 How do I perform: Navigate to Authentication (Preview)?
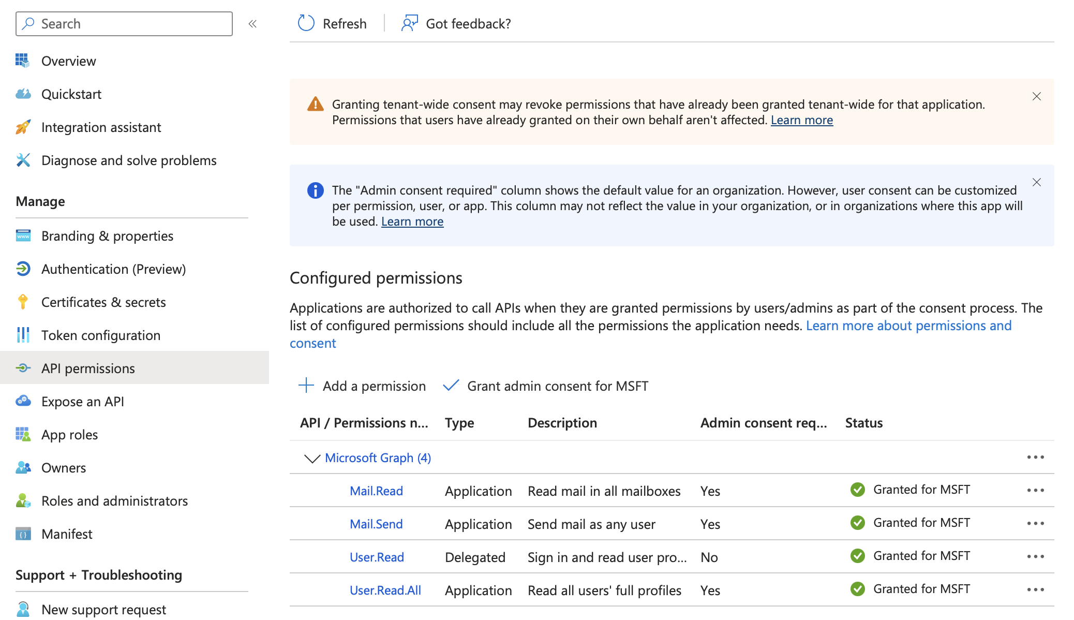tap(113, 269)
